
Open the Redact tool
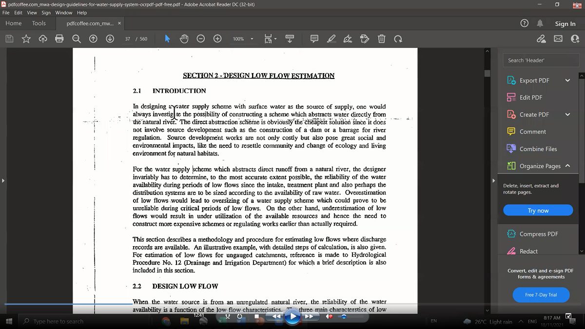(528, 251)
